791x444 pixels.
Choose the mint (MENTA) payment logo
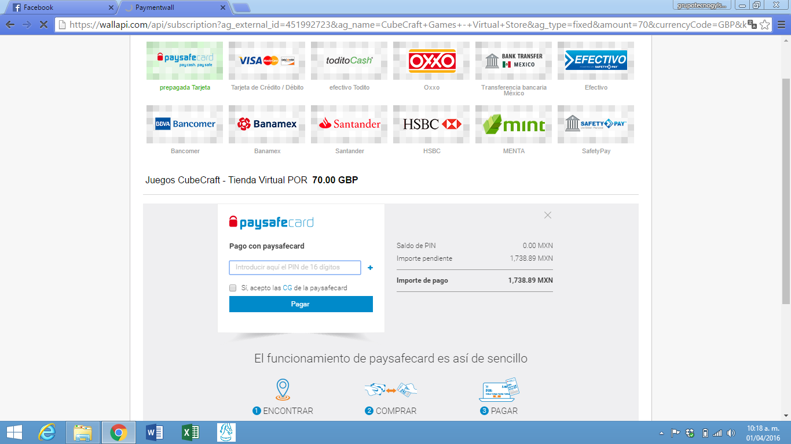click(x=514, y=124)
